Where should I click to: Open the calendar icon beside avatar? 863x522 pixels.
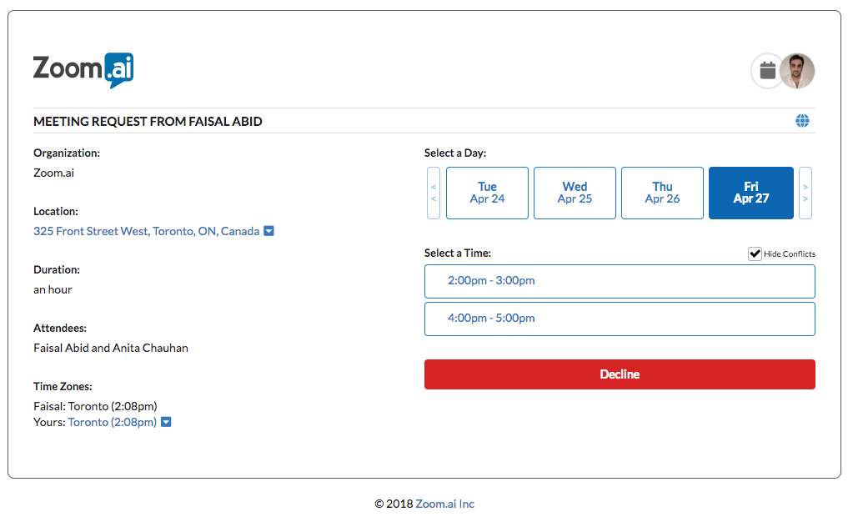tap(767, 71)
